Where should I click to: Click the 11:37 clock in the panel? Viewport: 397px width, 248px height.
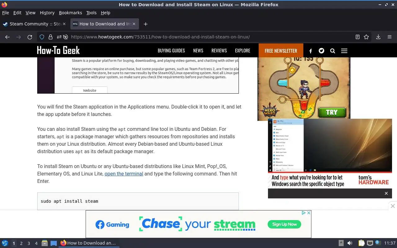pyautogui.click(x=390, y=243)
